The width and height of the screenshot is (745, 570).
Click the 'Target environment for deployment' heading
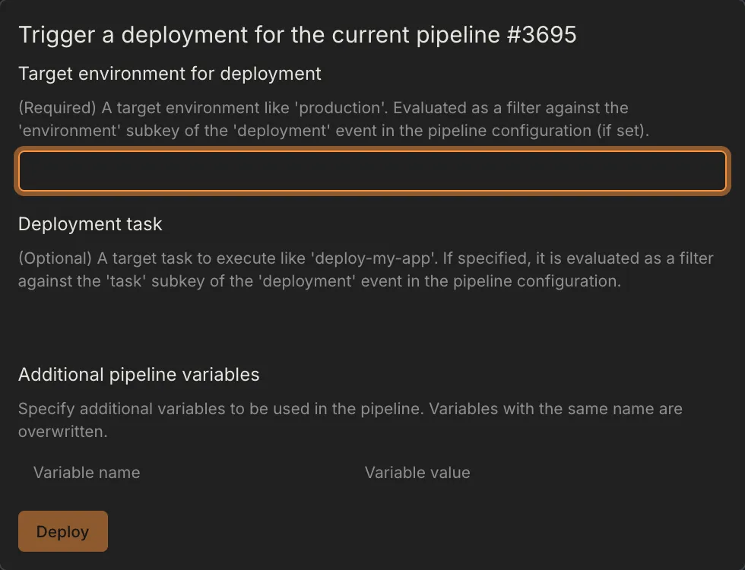click(x=170, y=74)
